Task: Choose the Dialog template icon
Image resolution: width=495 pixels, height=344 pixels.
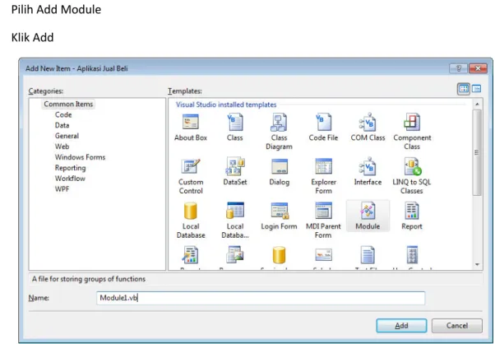Action: coord(280,166)
